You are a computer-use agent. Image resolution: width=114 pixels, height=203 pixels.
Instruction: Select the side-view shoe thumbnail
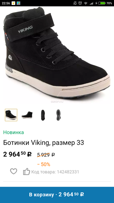pos(27,115)
